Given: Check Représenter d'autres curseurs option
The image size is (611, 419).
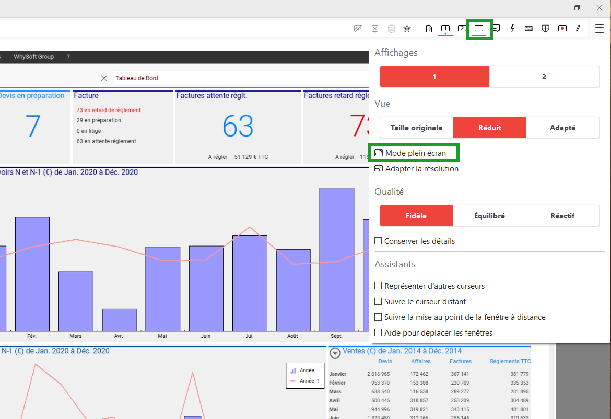Looking at the screenshot, I should (x=379, y=286).
